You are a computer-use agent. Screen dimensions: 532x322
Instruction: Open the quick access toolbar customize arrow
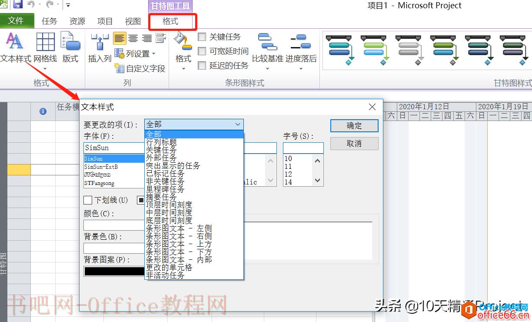[x=68, y=5]
